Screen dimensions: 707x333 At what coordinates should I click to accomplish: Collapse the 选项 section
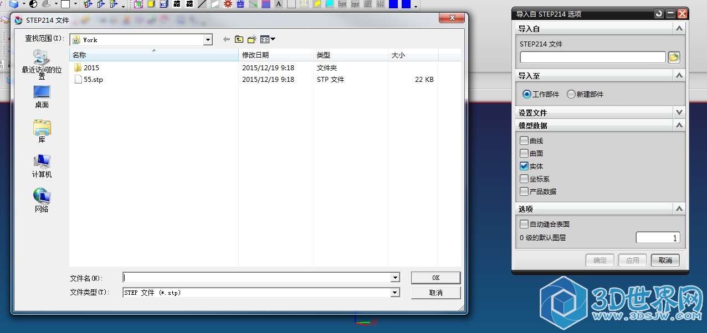[679, 209]
